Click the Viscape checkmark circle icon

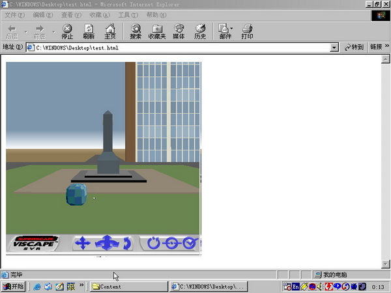(190, 243)
